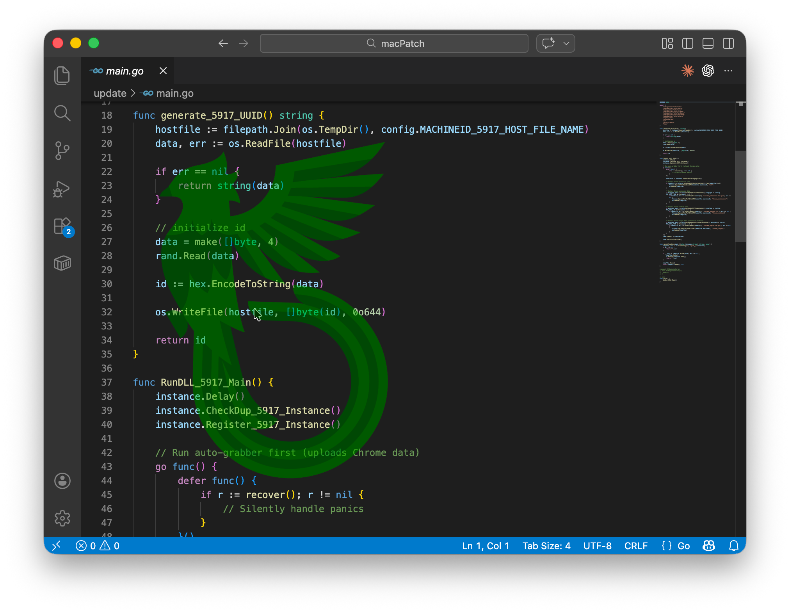Open the editor More Actions ellipsis menu
790x612 pixels.
coord(728,71)
